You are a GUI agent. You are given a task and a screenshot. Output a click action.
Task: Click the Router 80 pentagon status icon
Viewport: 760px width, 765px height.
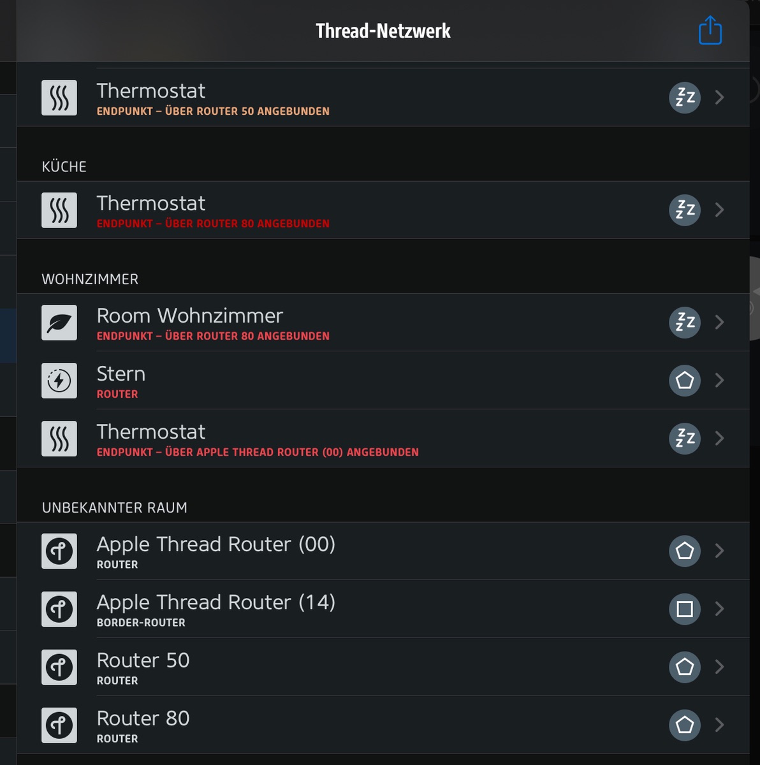(684, 725)
